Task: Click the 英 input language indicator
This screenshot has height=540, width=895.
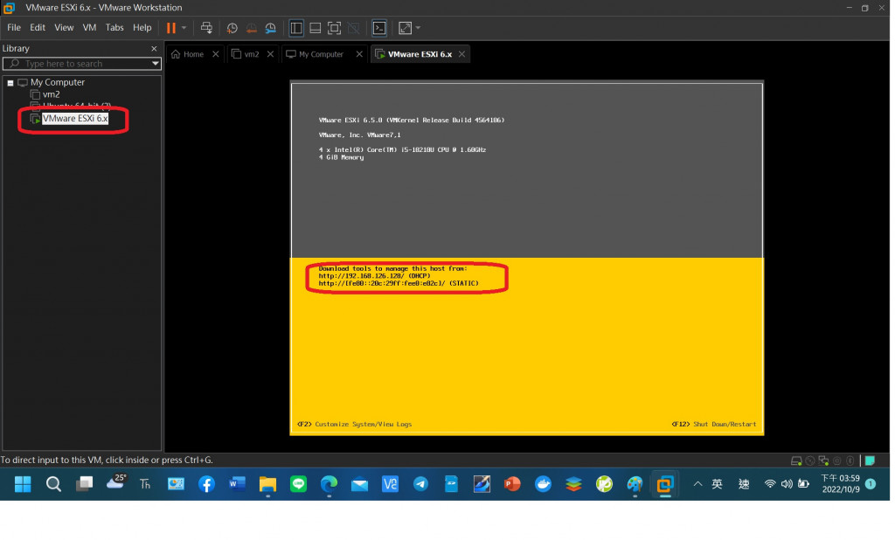Action: (718, 485)
